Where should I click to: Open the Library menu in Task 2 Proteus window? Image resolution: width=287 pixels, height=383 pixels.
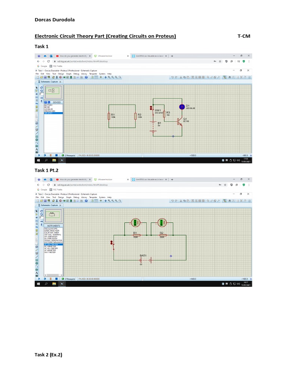pos(84,197)
